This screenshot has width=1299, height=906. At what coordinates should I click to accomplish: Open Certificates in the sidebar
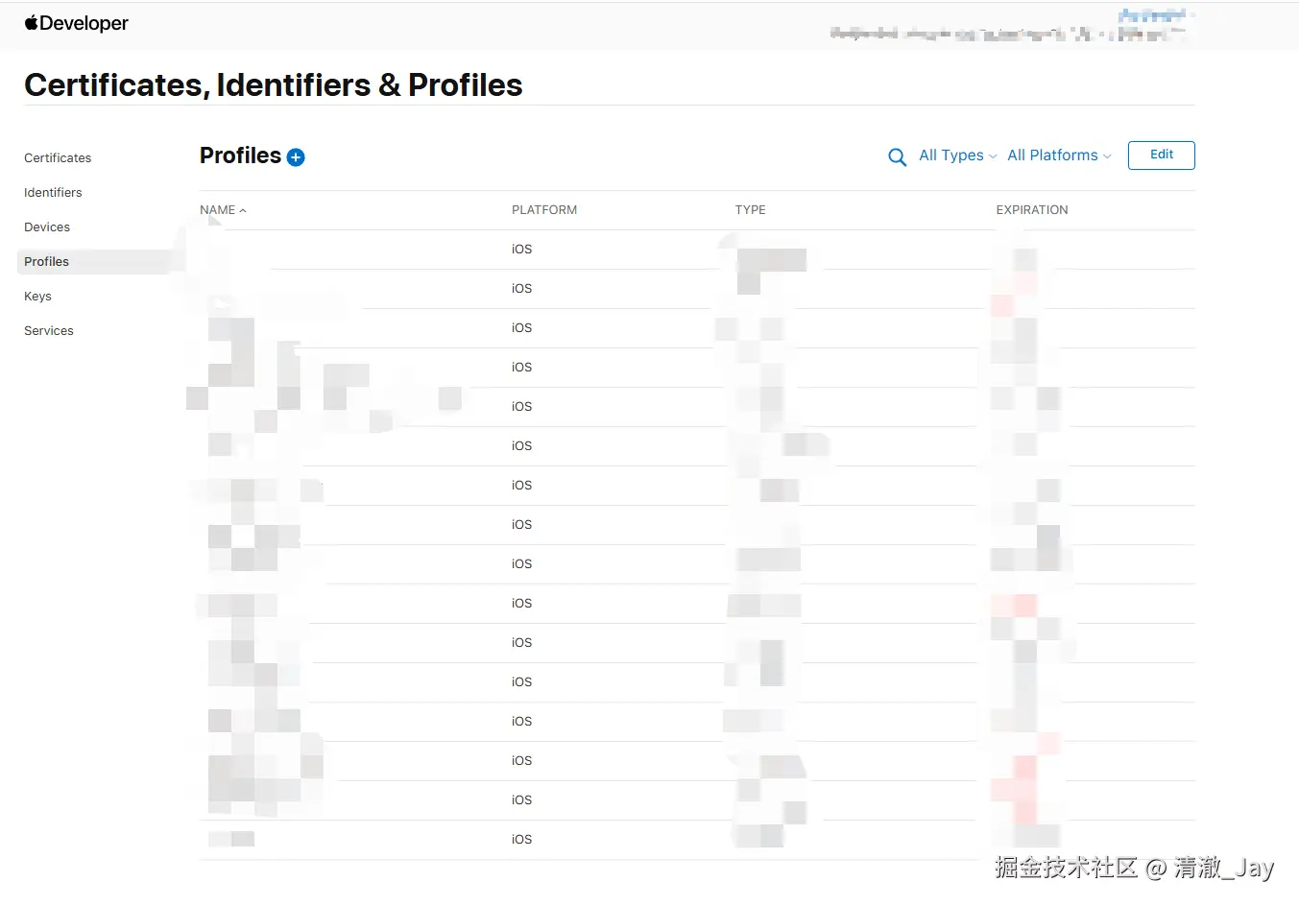tap(58, 158)
